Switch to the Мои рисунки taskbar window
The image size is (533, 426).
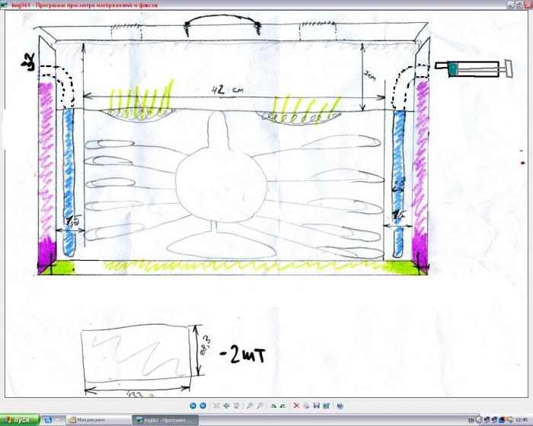point(97,420)
